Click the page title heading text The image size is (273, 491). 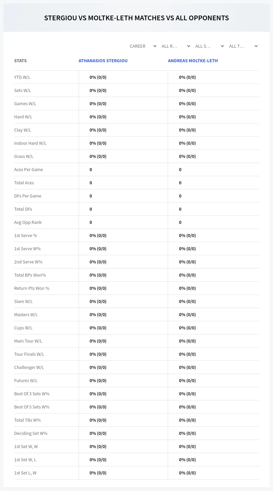pos(136,18)
